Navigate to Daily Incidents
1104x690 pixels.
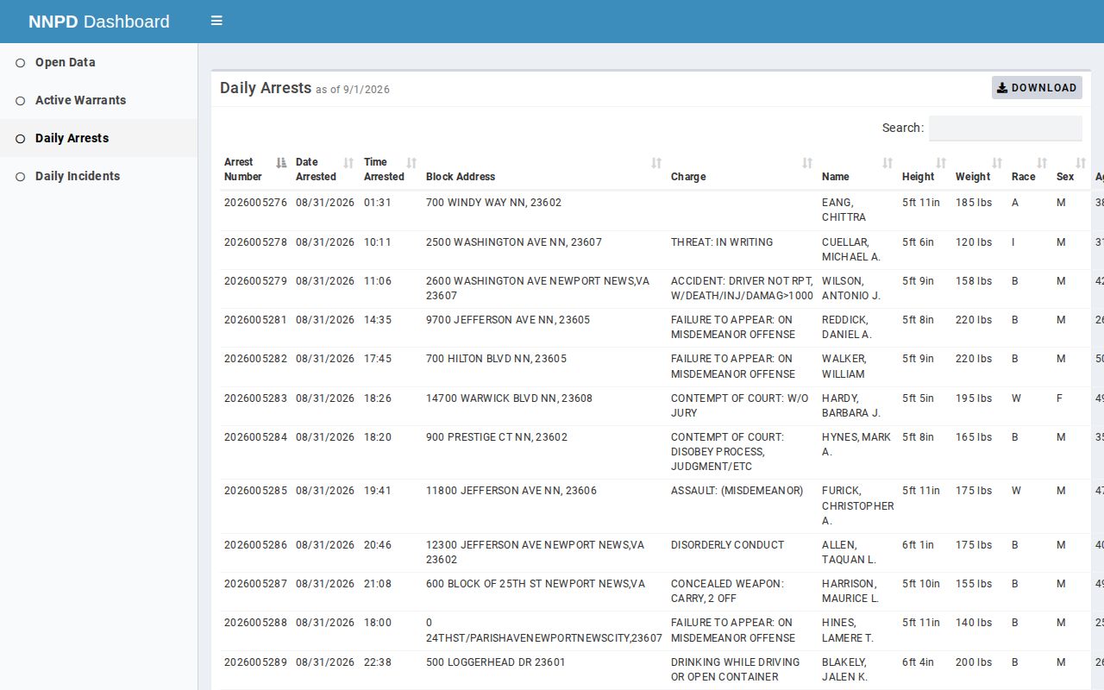tap(98, 176)
